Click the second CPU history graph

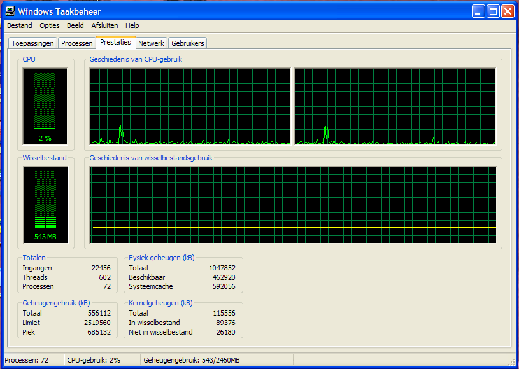pyautogui.click(x=395, y=106)
